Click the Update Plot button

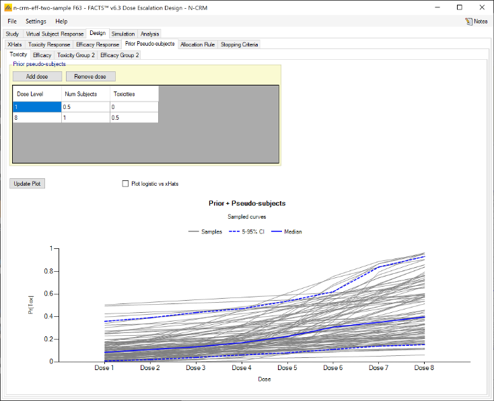(27, 184)
